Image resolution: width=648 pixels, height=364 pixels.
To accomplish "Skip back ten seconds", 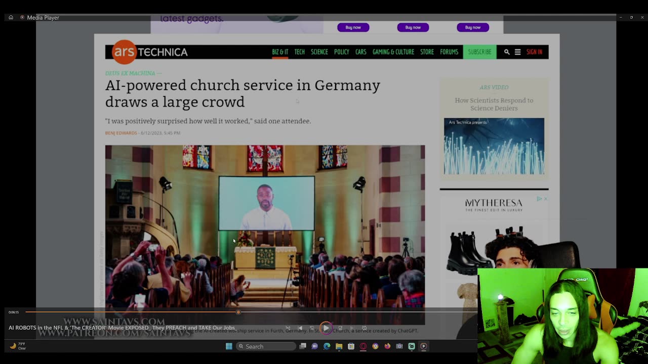I will point(312,328).
